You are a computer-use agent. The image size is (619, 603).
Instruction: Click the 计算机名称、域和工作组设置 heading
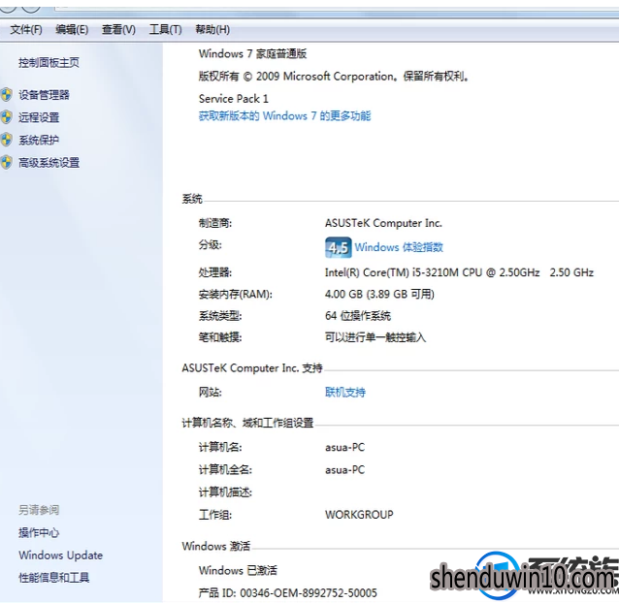tap(247, 423)
